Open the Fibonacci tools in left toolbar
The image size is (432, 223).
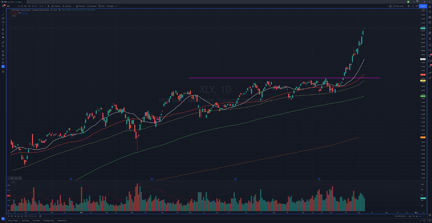(x=3, y=18)
